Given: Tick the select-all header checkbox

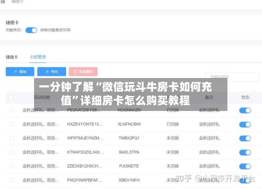Looking at the screenshot, I should (x=10, y=97).
